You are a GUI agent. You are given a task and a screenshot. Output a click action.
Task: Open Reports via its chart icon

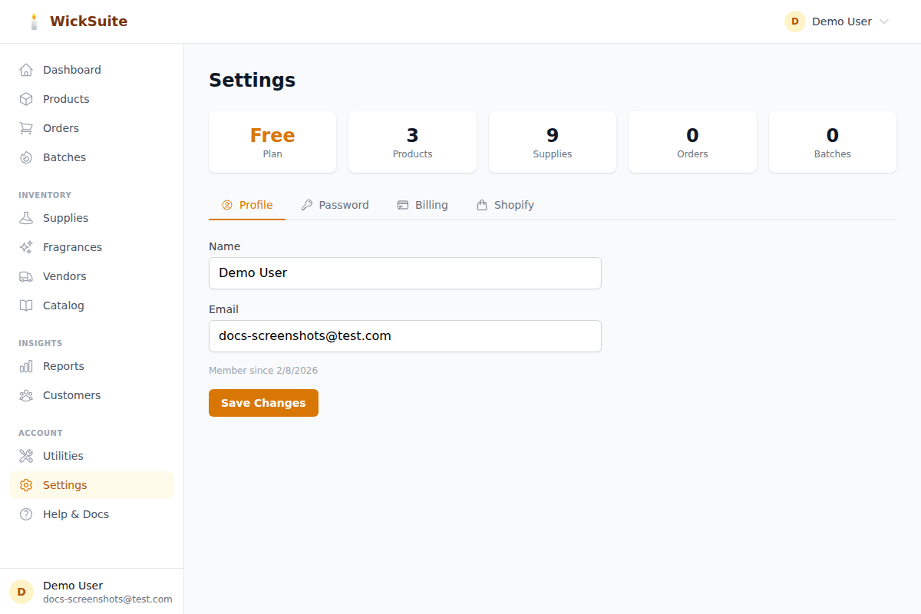[x=25, y=365]
